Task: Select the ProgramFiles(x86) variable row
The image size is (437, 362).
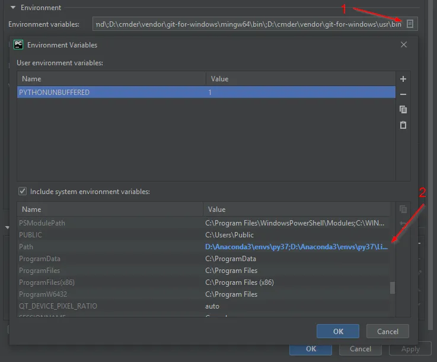Action: (x=203, y=282)
